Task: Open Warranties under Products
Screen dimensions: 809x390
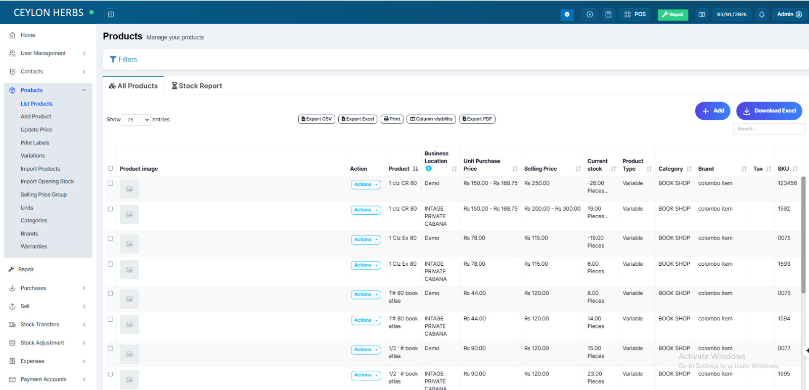Action: click(x=34, y=247)
